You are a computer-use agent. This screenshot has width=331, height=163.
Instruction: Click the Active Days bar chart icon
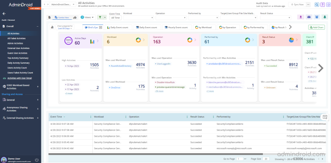point(92,41)
